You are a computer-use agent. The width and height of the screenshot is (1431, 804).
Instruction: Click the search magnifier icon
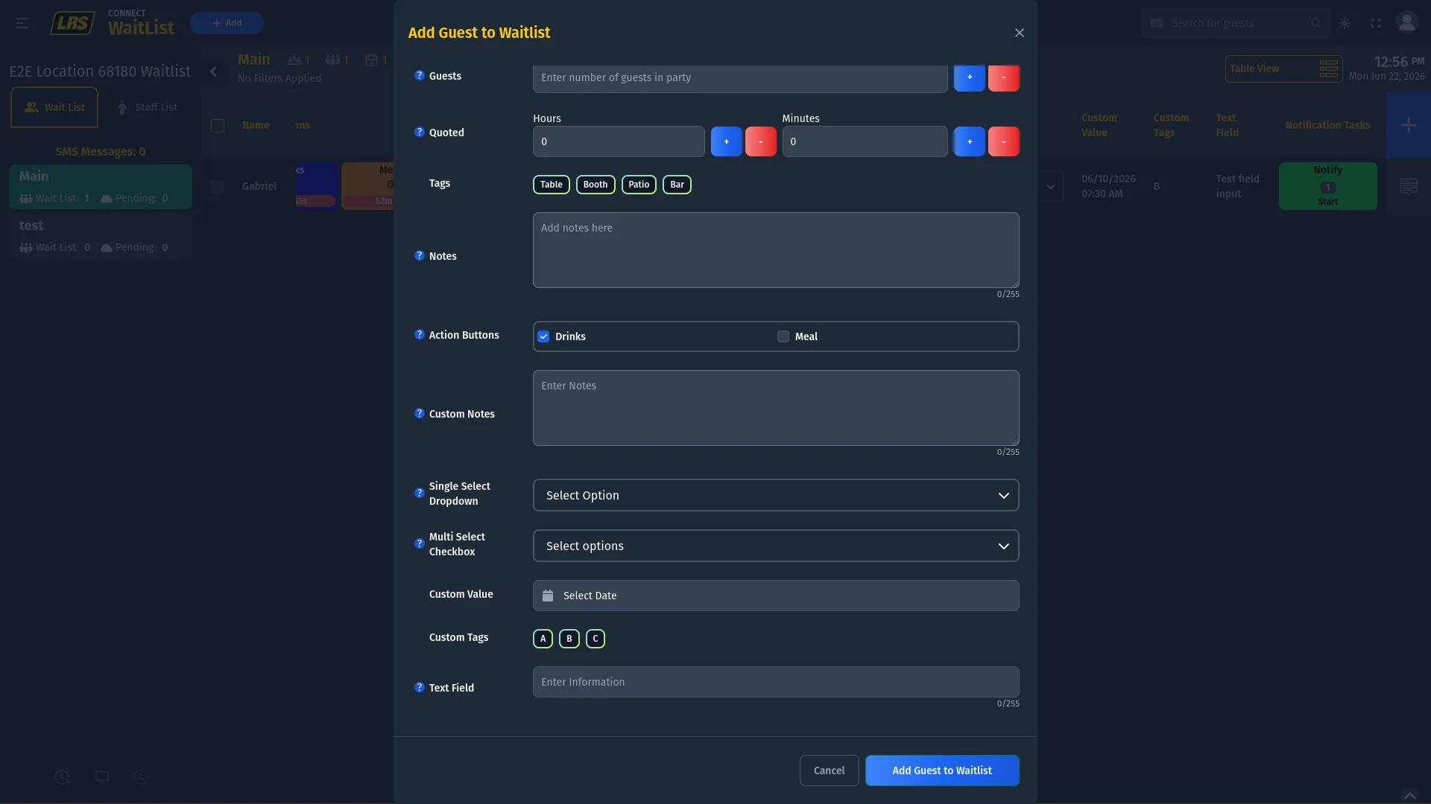coord(1316,23)
